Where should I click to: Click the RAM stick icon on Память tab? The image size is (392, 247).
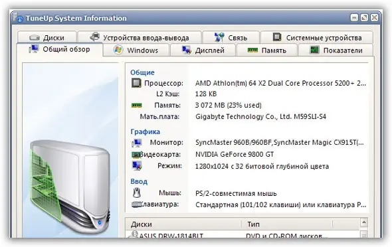click(252, 50)
